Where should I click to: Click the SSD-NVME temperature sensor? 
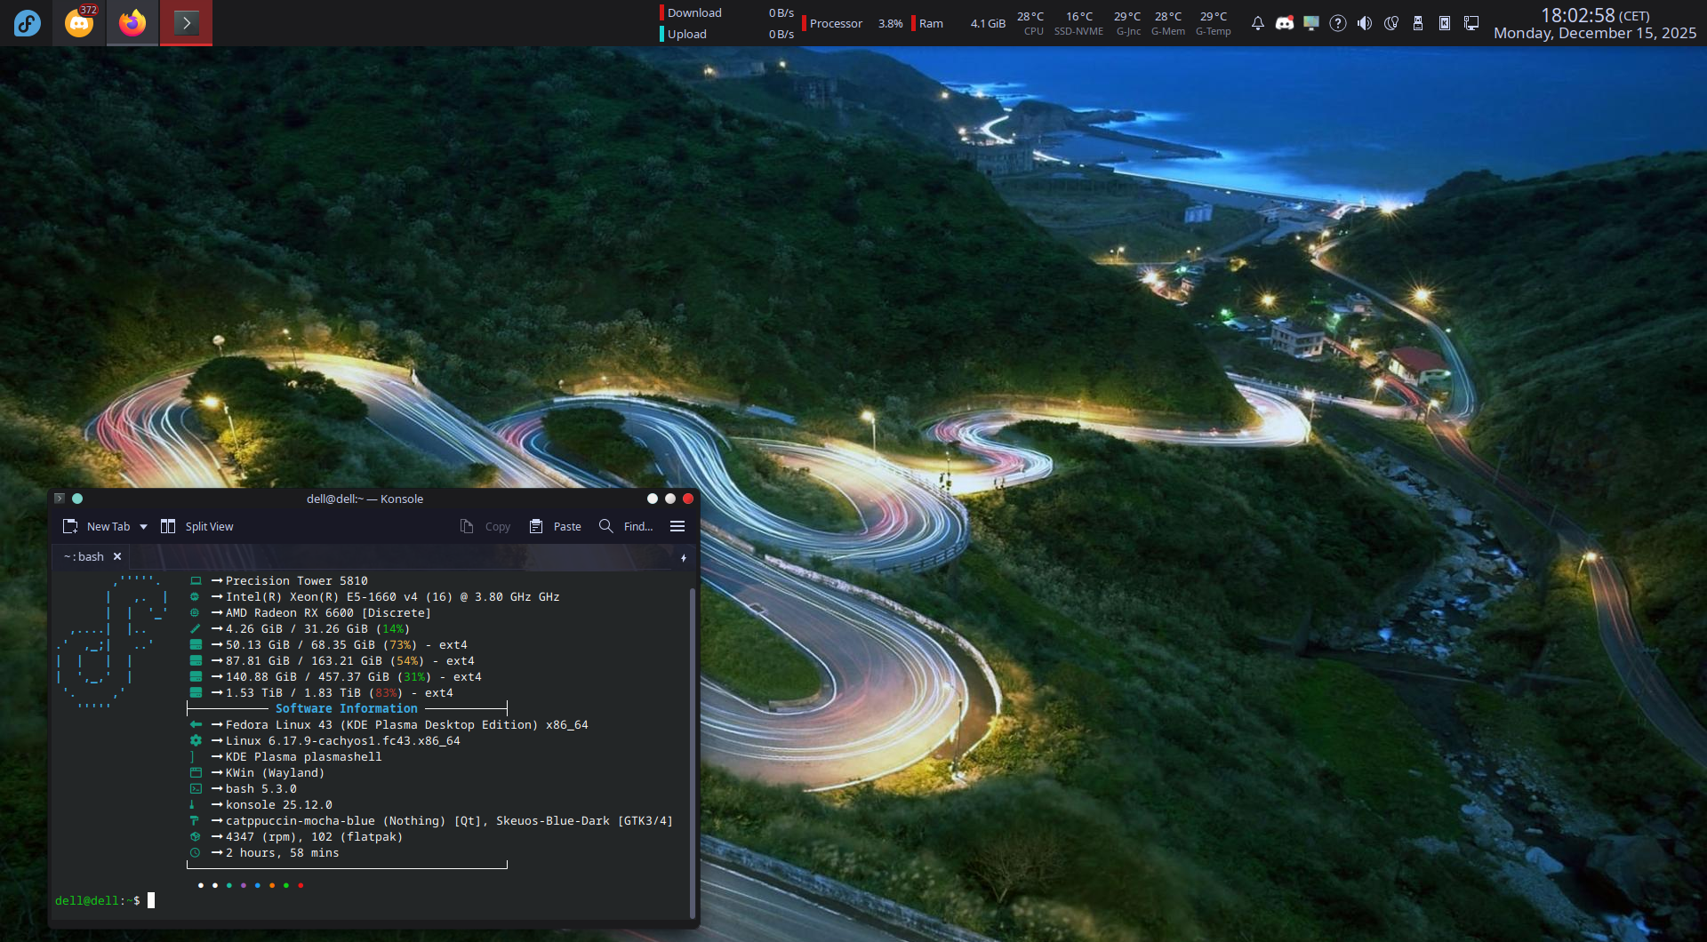tap(1078, 23)
